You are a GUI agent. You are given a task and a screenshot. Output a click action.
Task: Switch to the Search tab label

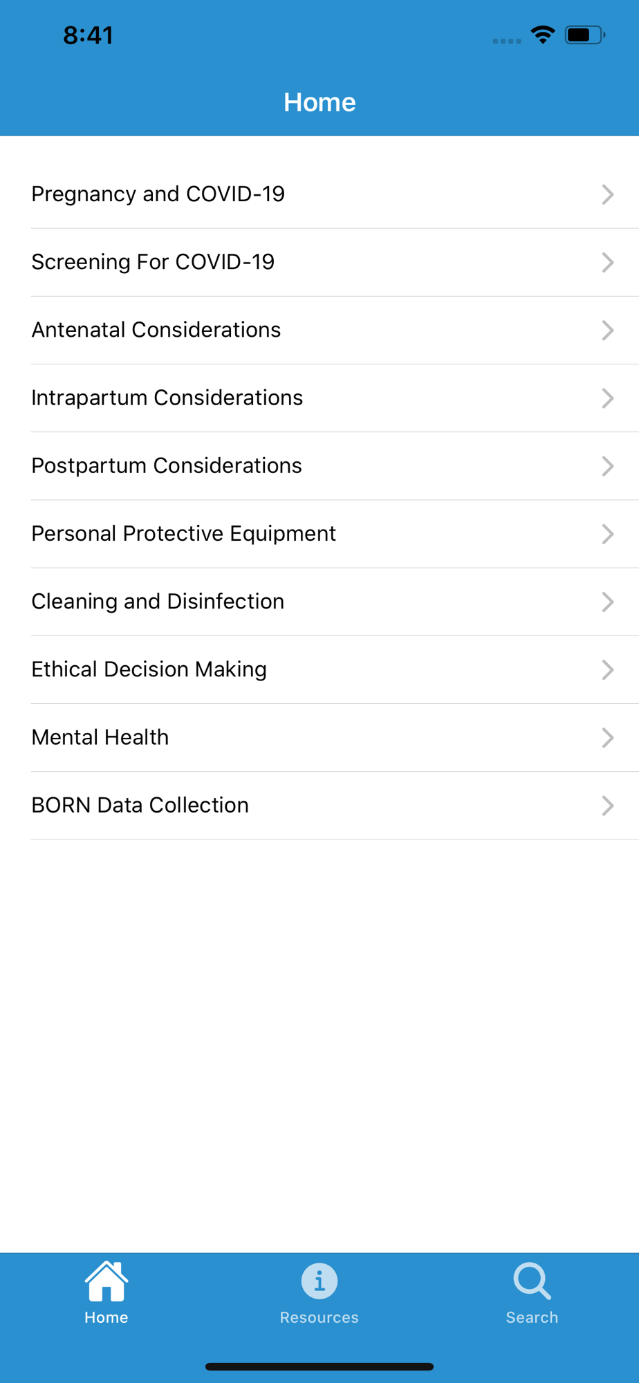(532, 1317)
